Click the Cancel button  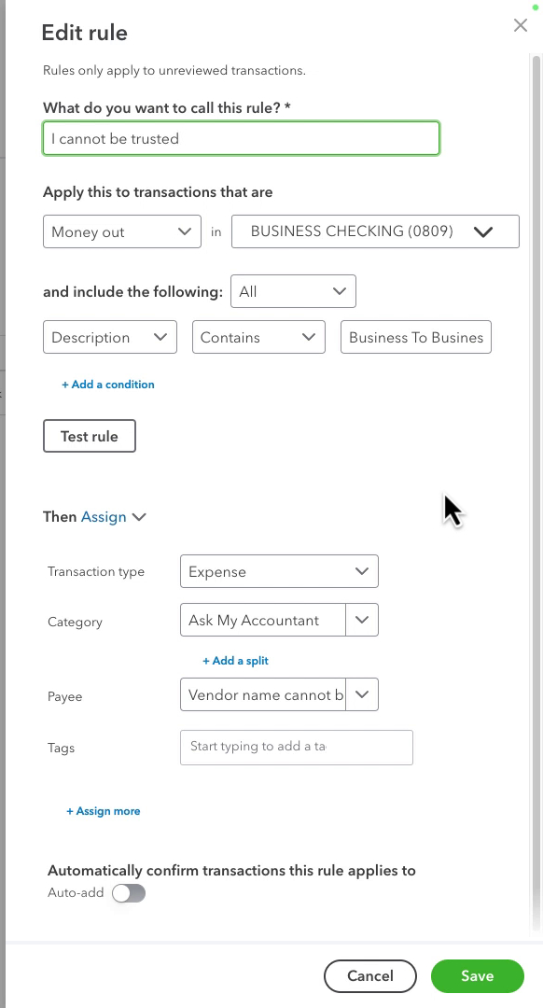point(370,976)
